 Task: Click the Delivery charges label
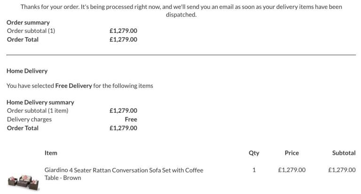(29, 119)
